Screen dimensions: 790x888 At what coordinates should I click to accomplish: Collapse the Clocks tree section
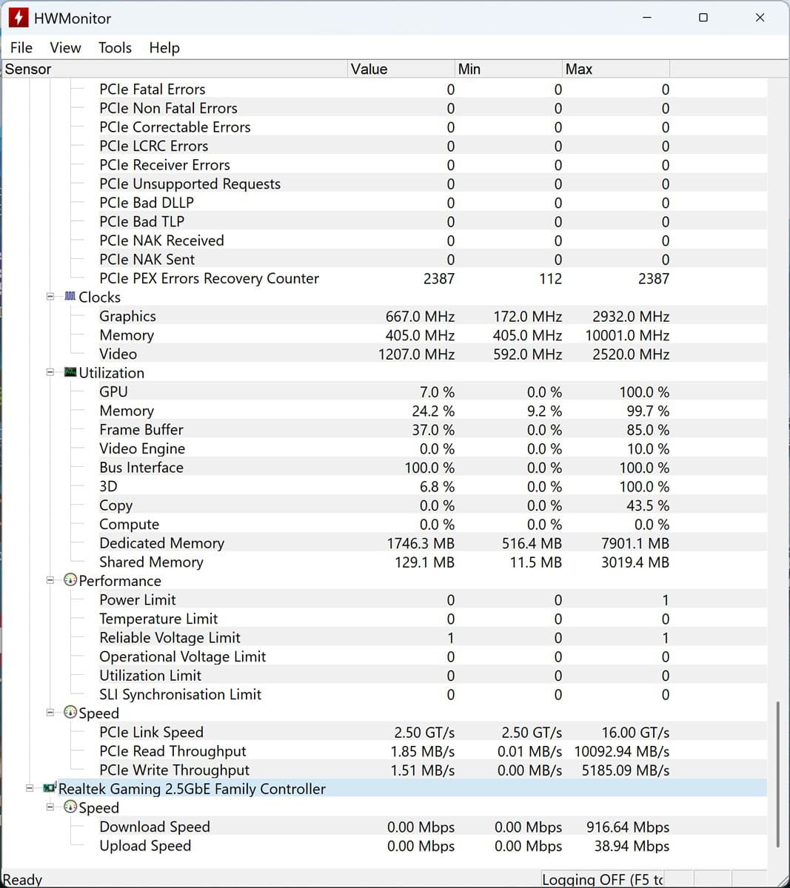coord(50,297)
